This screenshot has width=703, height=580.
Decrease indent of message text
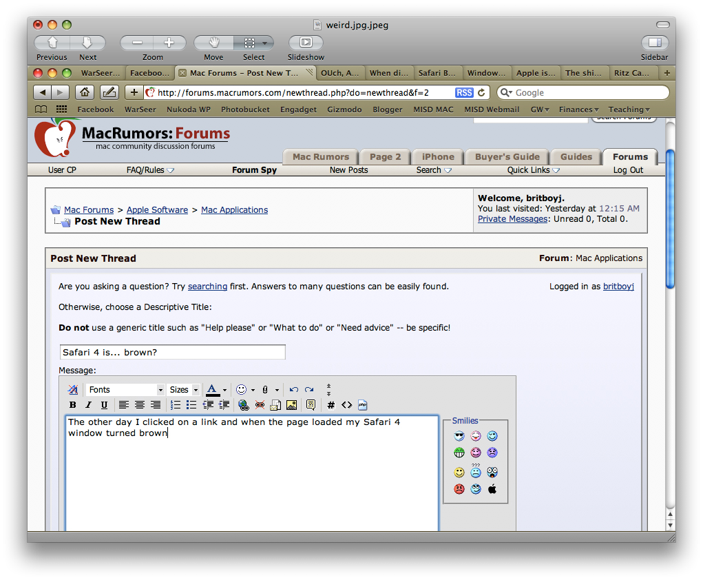pyautogui.click(x=207, y=405)
